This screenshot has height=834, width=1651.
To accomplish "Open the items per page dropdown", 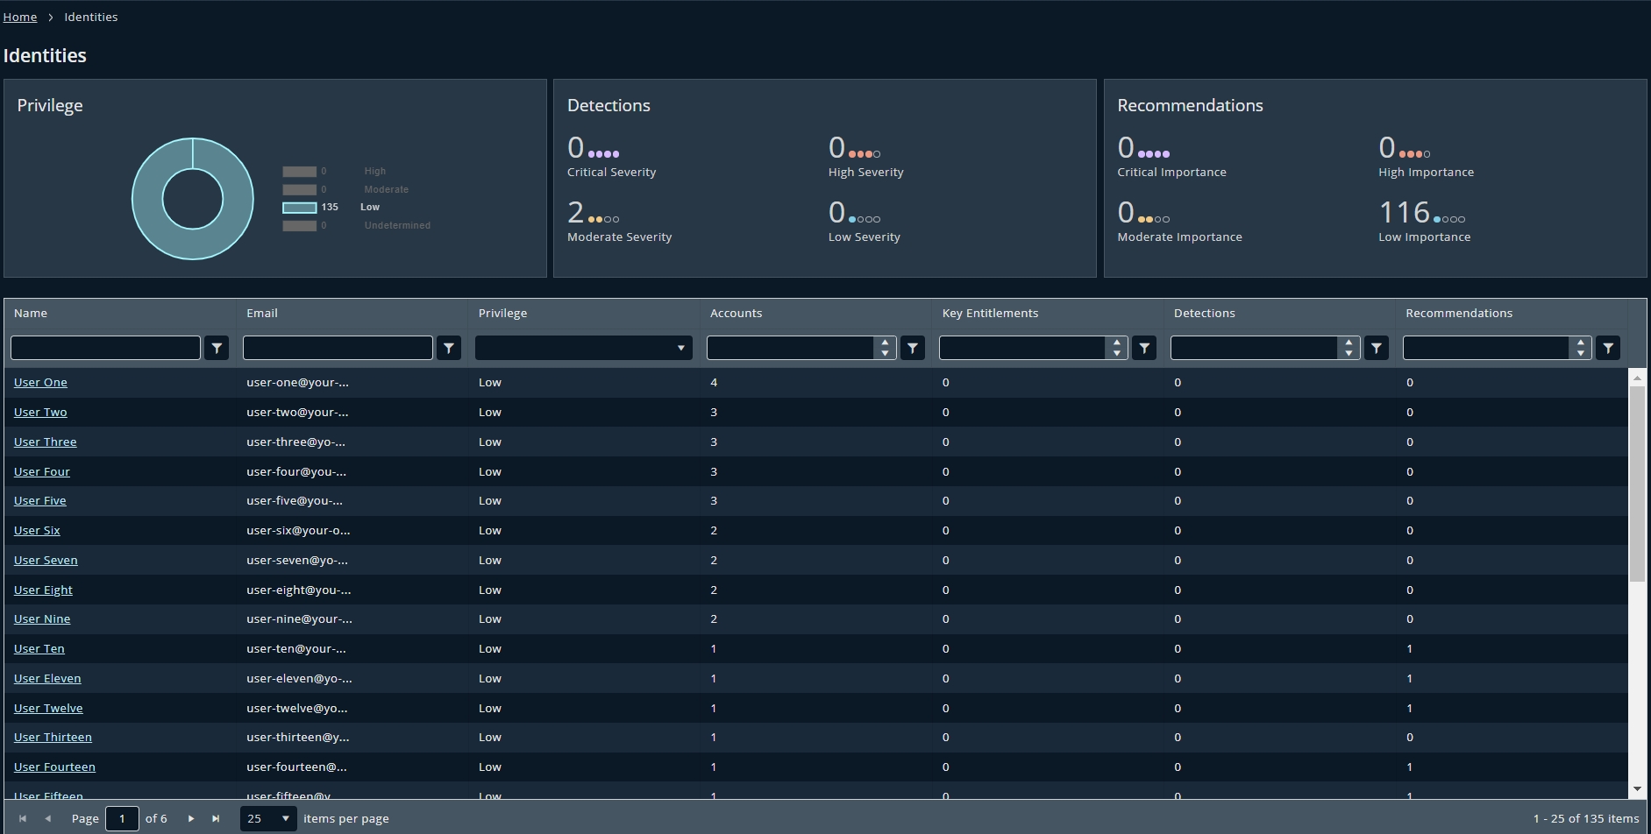I will point(268,818).
